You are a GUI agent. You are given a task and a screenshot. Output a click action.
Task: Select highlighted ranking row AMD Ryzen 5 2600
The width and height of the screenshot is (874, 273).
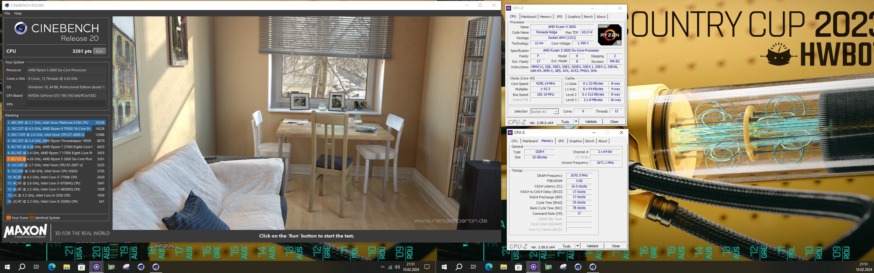click(x=56, y=159)
